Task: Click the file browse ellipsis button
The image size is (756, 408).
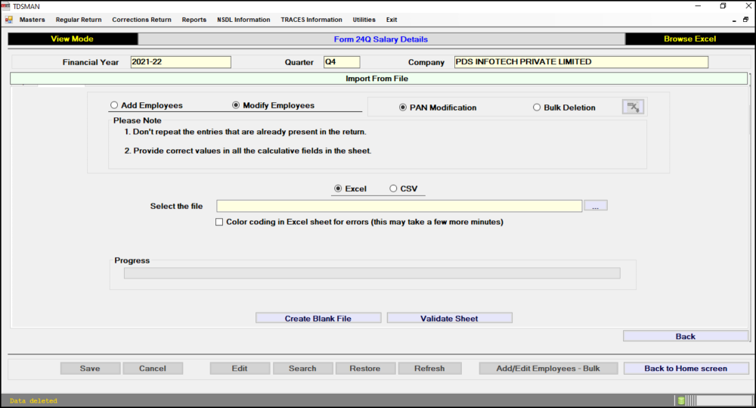Action: [596, 206]
